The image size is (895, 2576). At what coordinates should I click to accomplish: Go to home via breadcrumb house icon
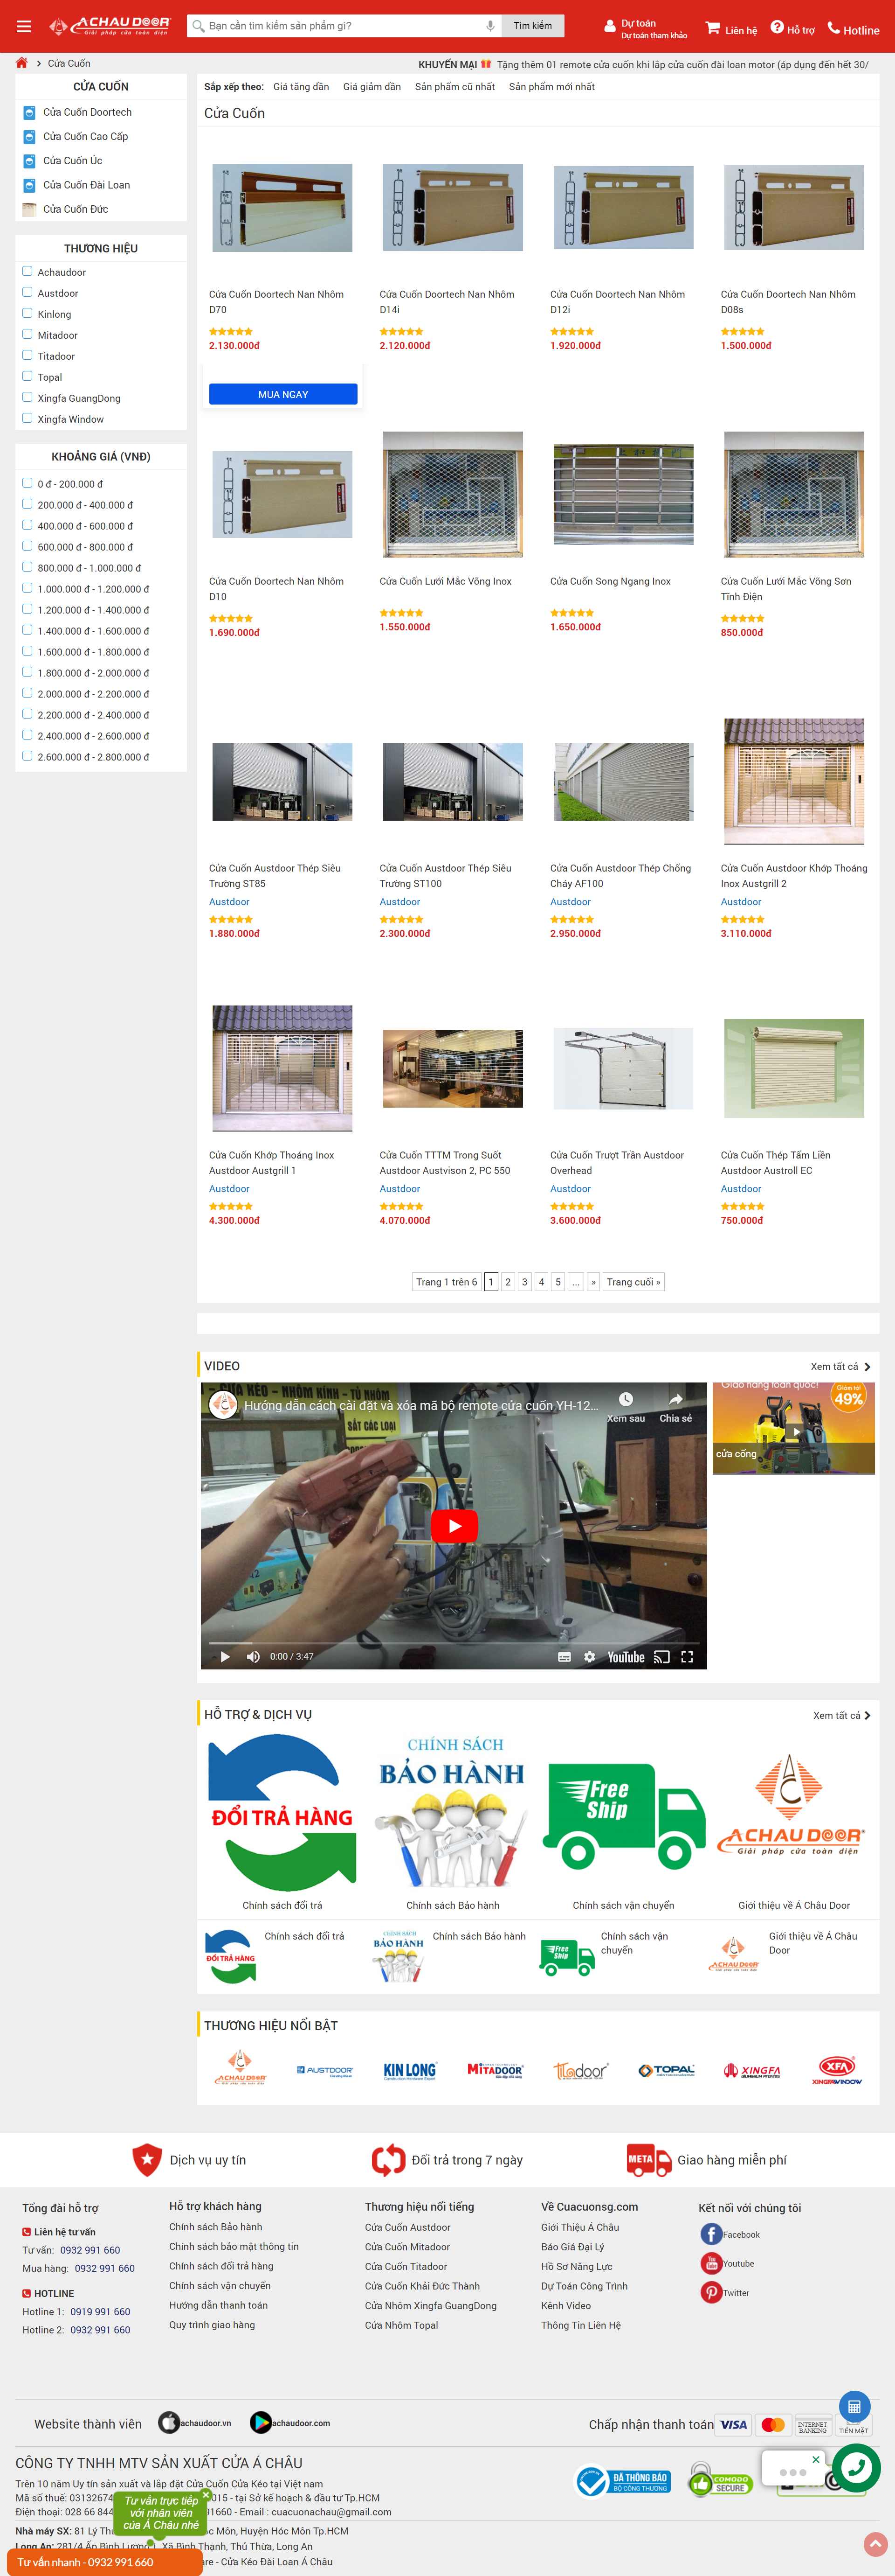(21, 63)
